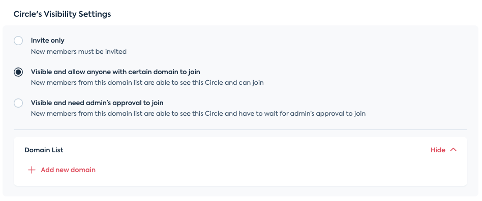
Task: Click the Invite only label
Action: (48, 41)
